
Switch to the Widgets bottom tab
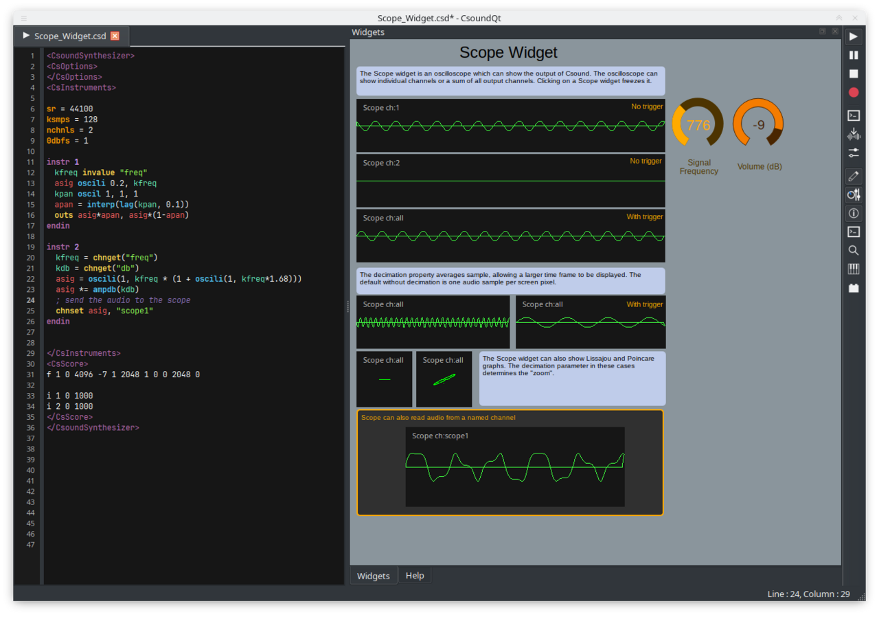tap(374, 576)
